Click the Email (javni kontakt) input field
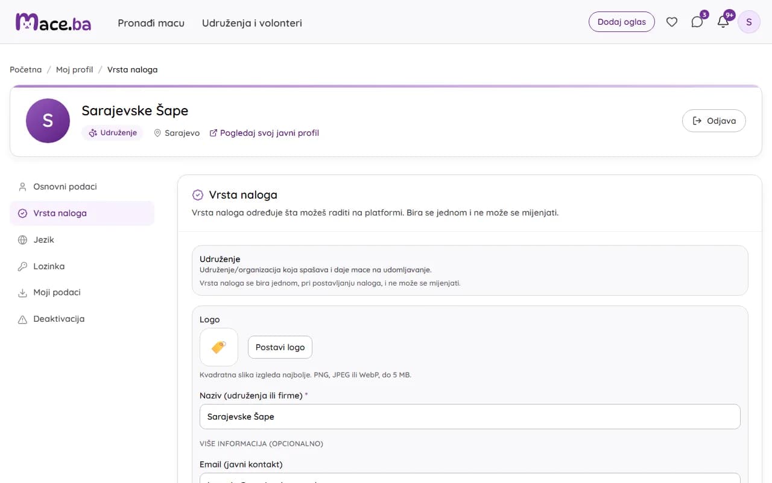 coord(470,478)
